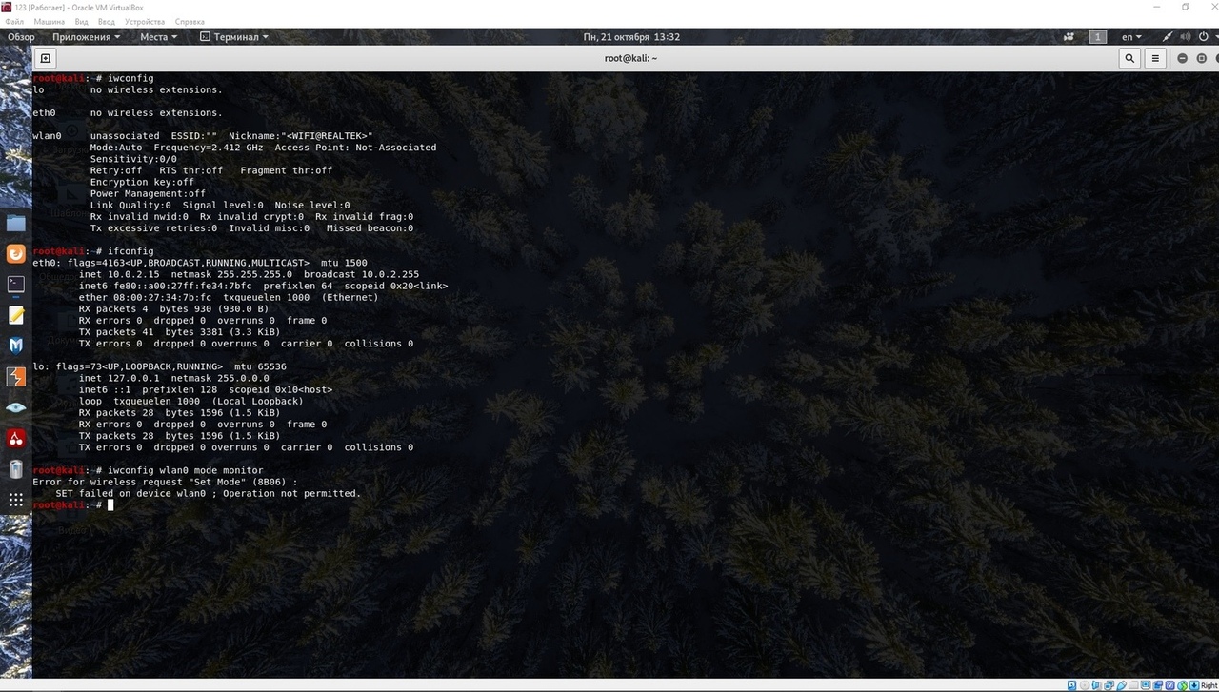Select workspace indicator number 1
Screen dimensions: 1219x692
(1098, 37)
